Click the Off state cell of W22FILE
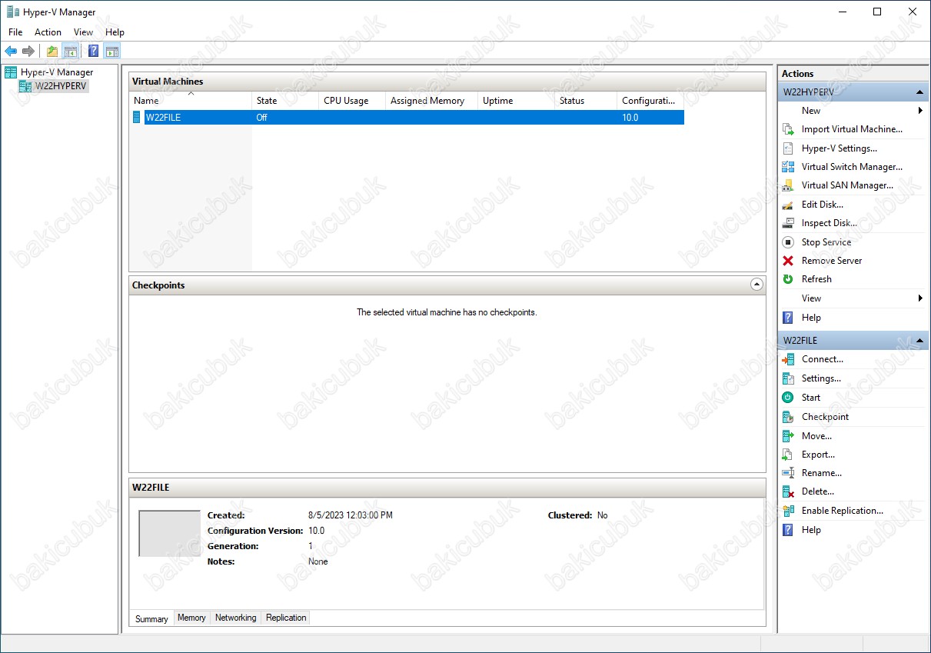Viewport: 931px width, 653px height. click(x=262, y=118)
